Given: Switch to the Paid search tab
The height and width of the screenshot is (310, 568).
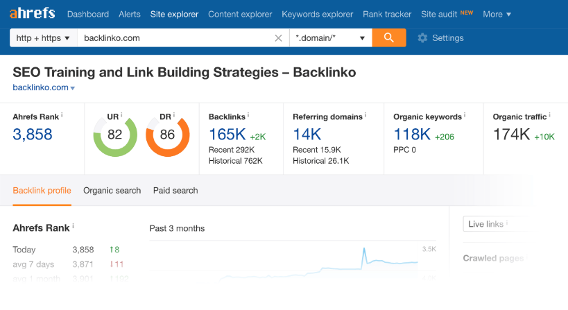Looking at the screenshot, I should pos(175,191).
